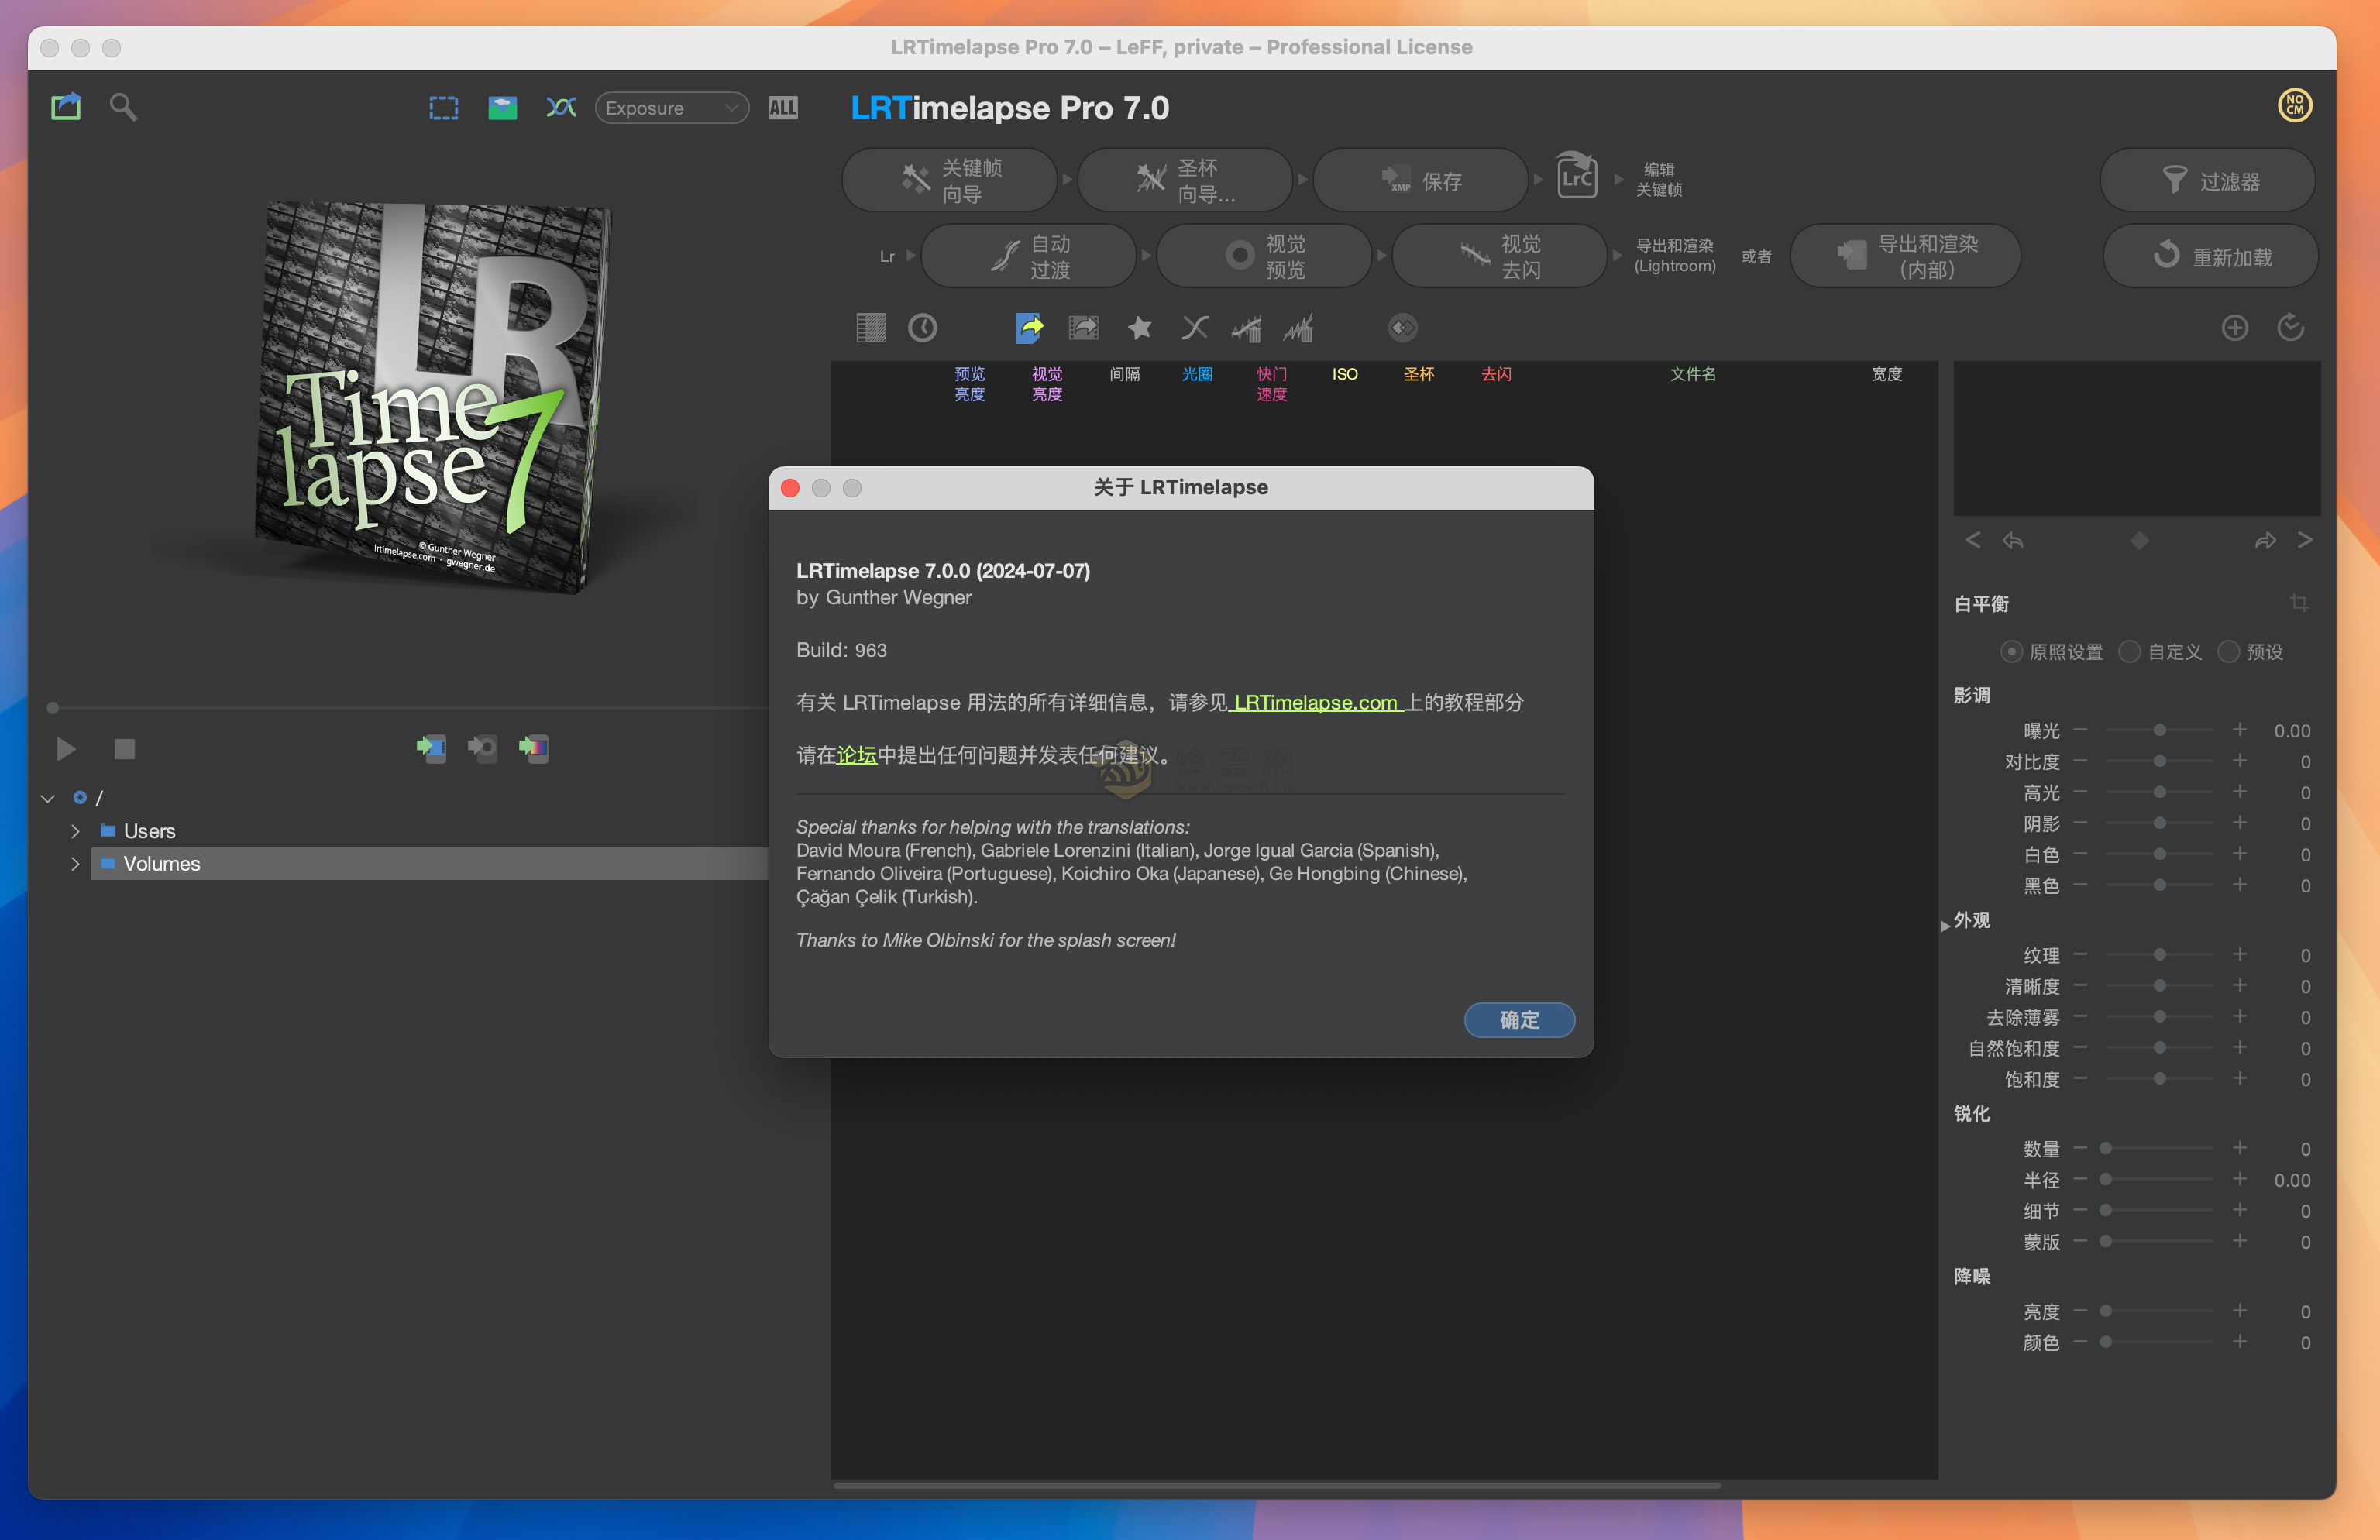2380x1540 pixels.
Task: Click the 重新加载 reload button
Action: pos(2210,256)
